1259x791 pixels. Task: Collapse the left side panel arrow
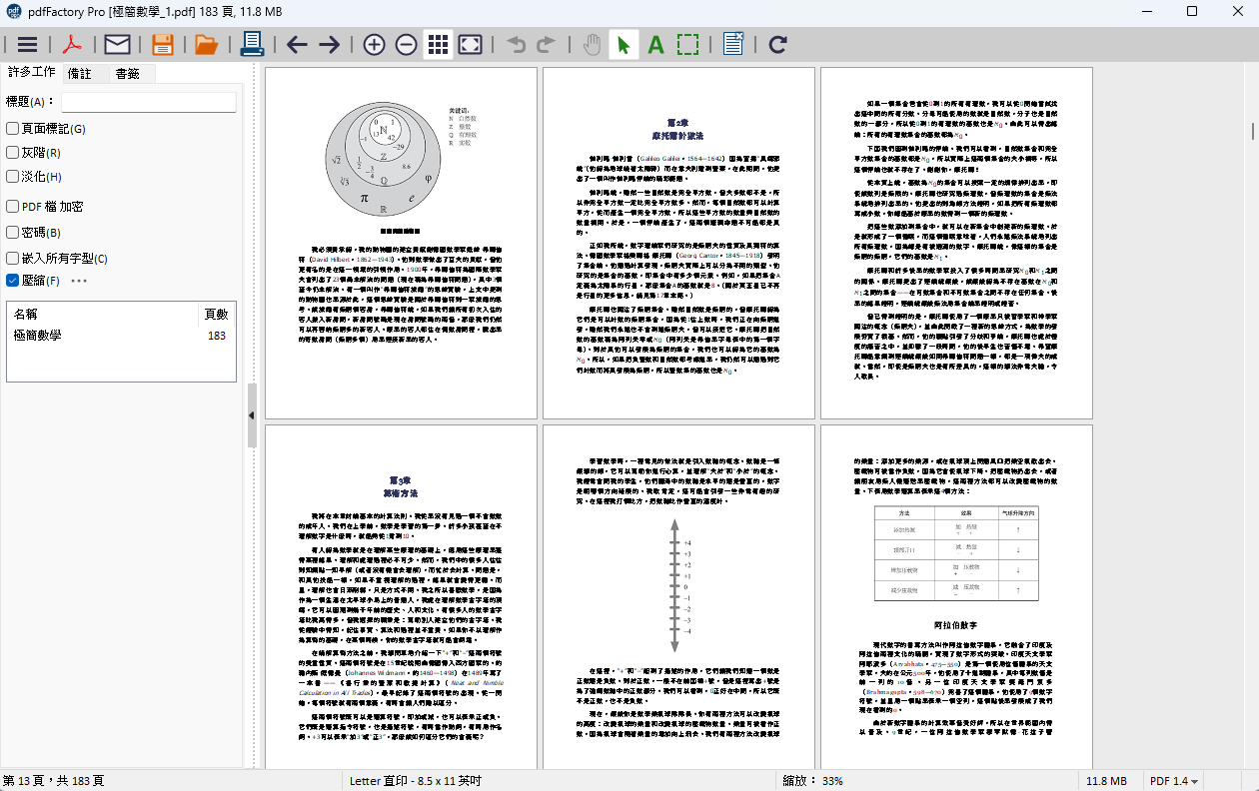(252, 414)
